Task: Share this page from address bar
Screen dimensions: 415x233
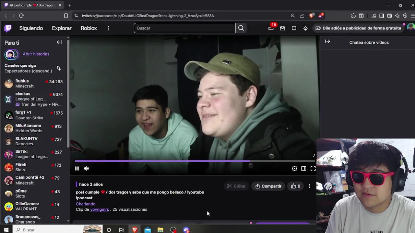Action: (302, 16)
